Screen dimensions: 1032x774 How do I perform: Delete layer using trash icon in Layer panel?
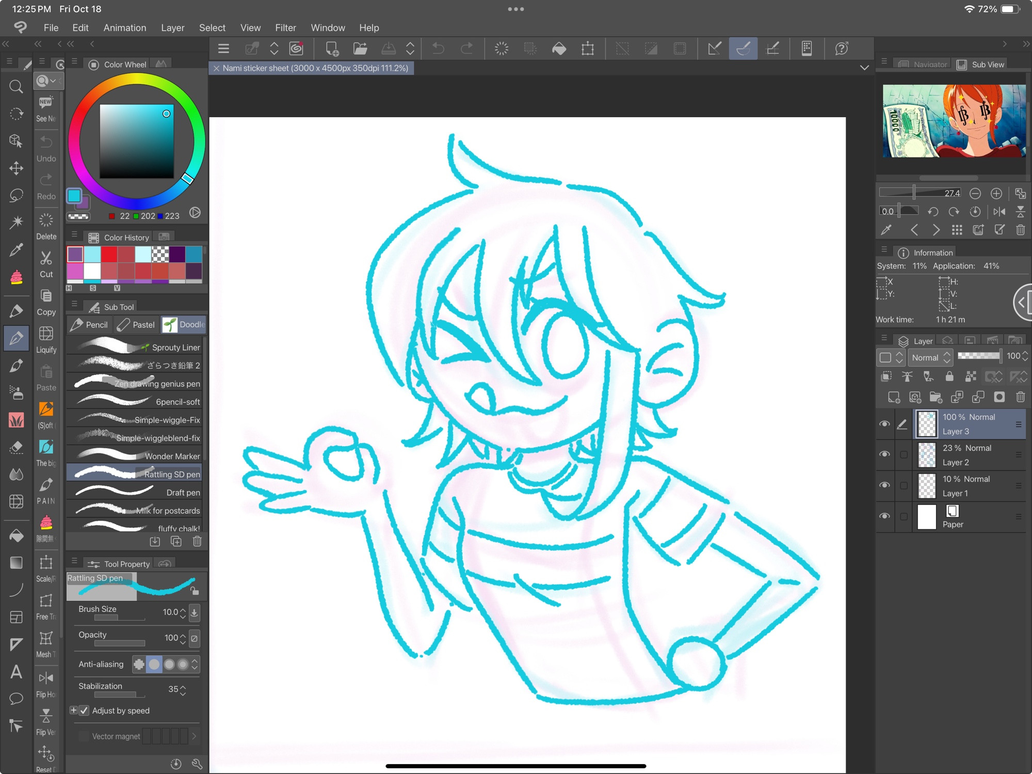pos(1020,397)
